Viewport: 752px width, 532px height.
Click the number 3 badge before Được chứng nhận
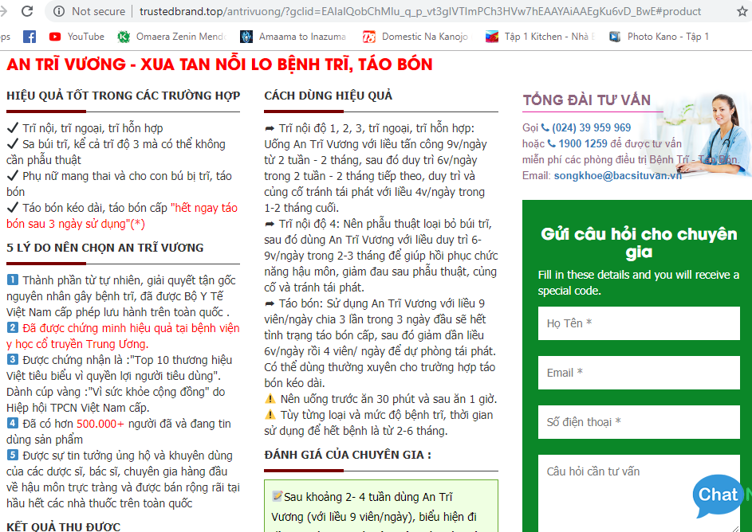coord(13,359)
